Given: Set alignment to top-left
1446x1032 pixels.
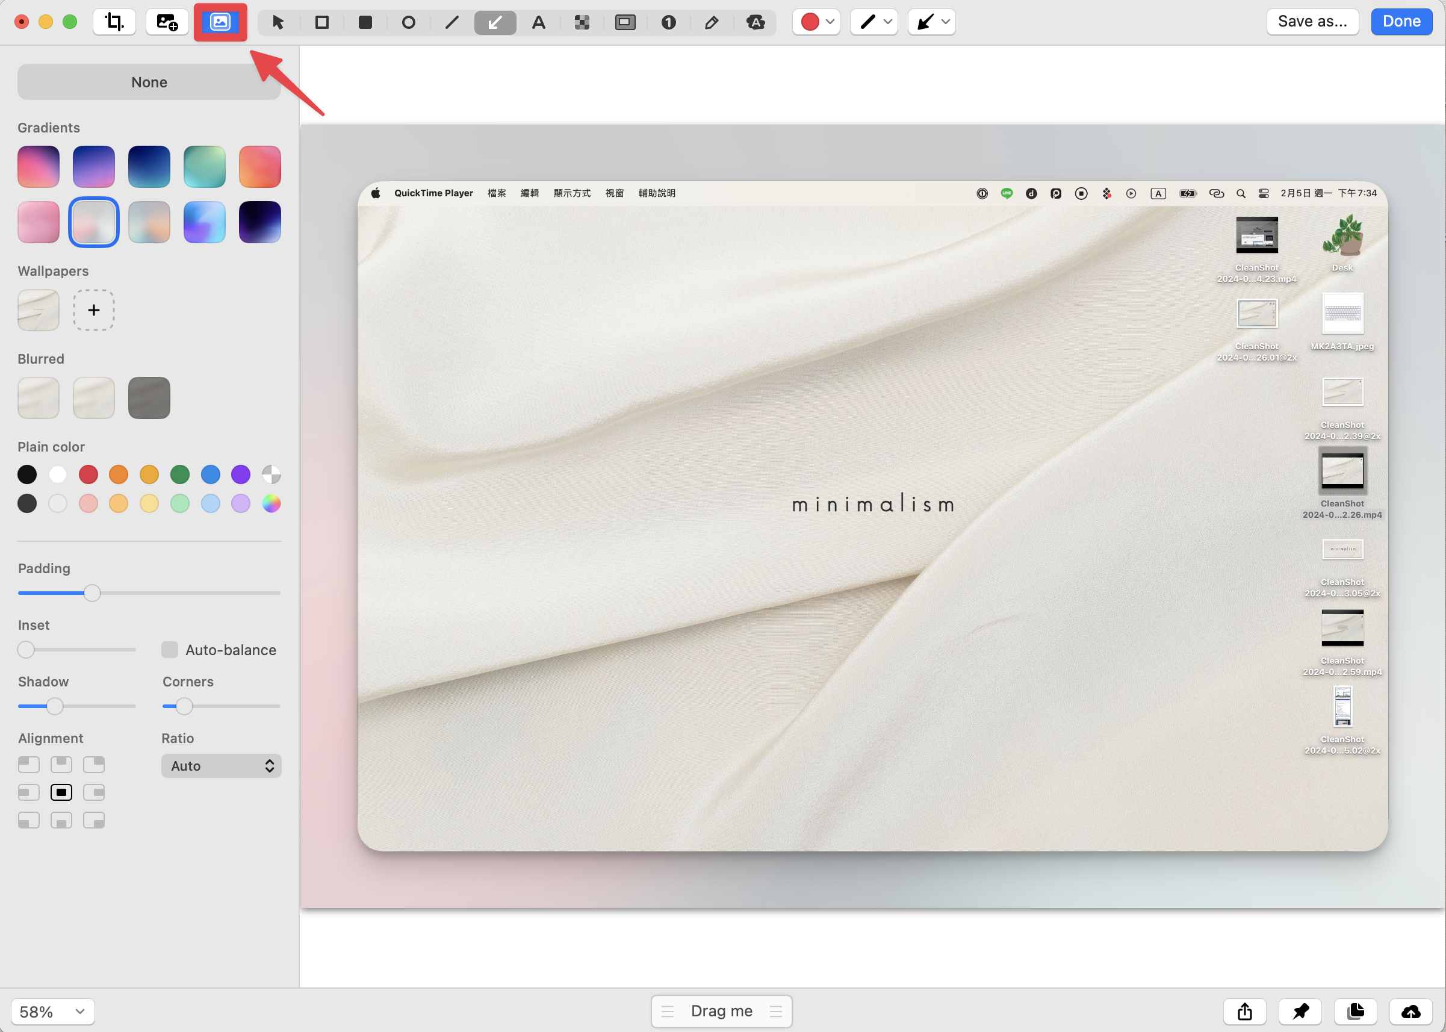Looking at the screenshot, I should click(28, 764).
